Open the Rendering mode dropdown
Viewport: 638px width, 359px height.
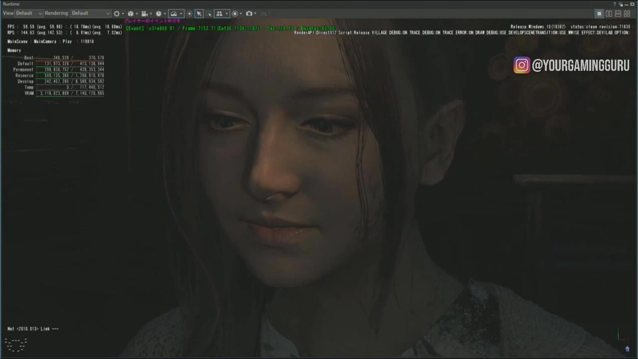(x=91, y=13)
